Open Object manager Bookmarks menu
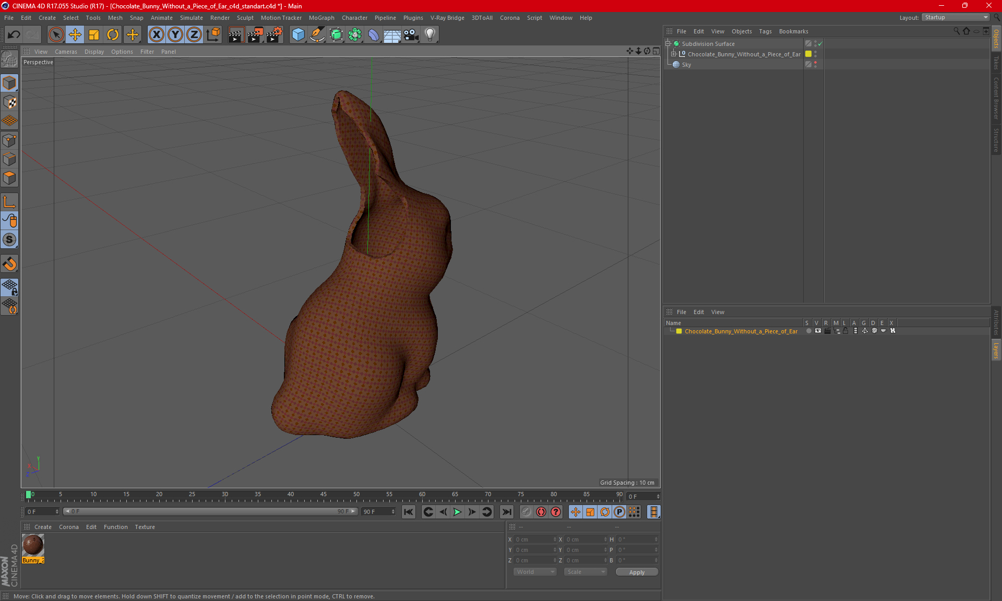This screenshot has width=1002, height=601. click(793, 31)
